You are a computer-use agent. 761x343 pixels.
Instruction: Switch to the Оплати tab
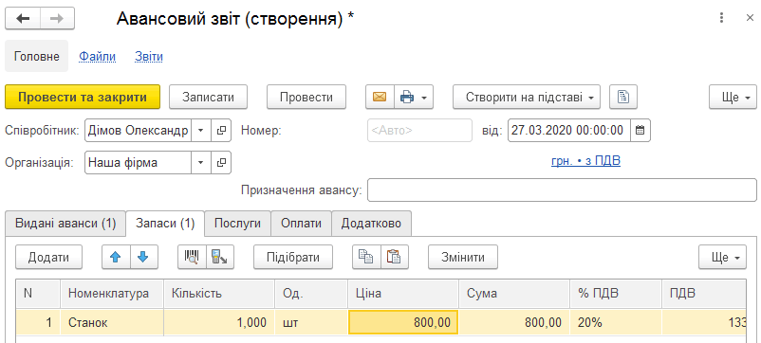[301, 224]
